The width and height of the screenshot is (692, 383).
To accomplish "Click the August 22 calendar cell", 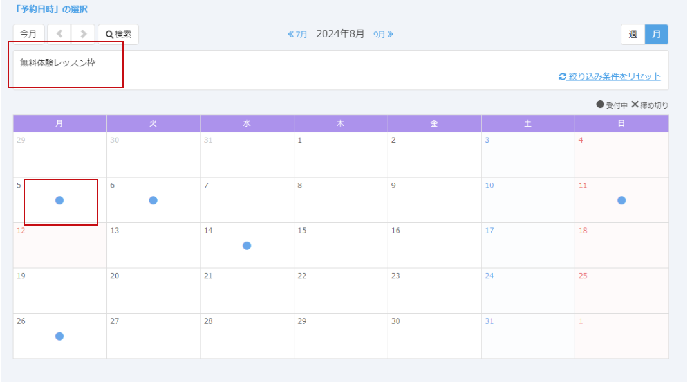I will pos(341,290).
